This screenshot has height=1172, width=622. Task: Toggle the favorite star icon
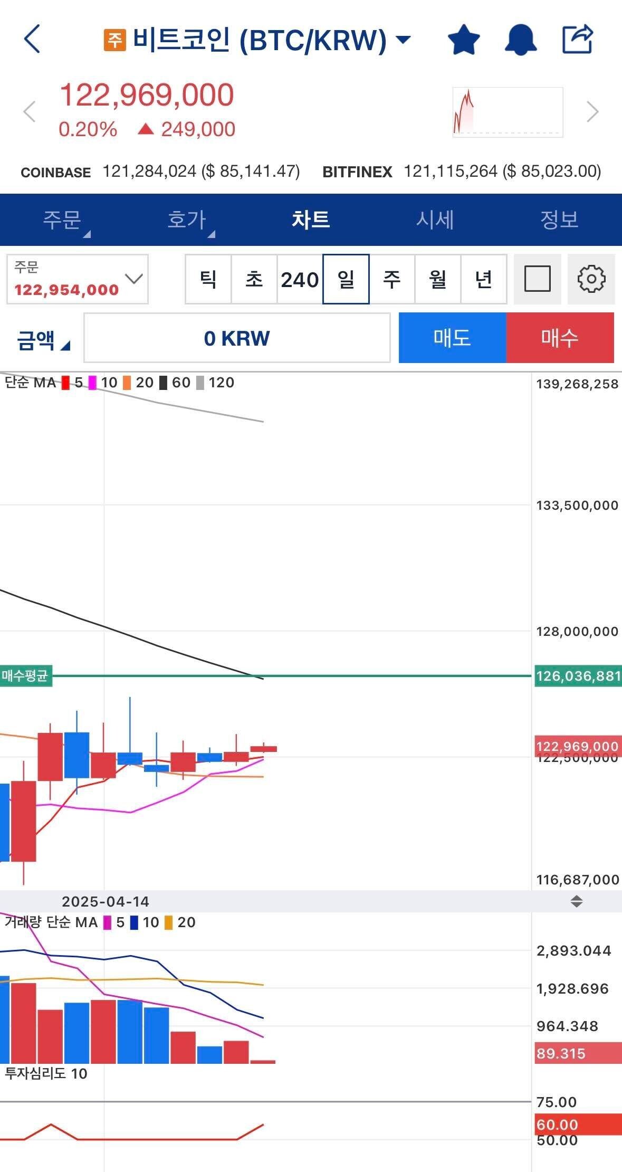(x=463, y=40)
